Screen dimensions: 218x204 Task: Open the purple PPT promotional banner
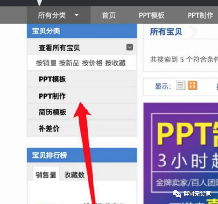(181, 153)
